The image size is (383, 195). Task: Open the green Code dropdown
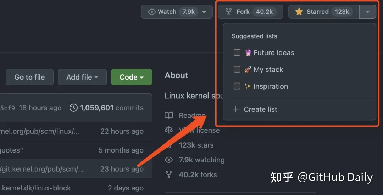[132, 77]
